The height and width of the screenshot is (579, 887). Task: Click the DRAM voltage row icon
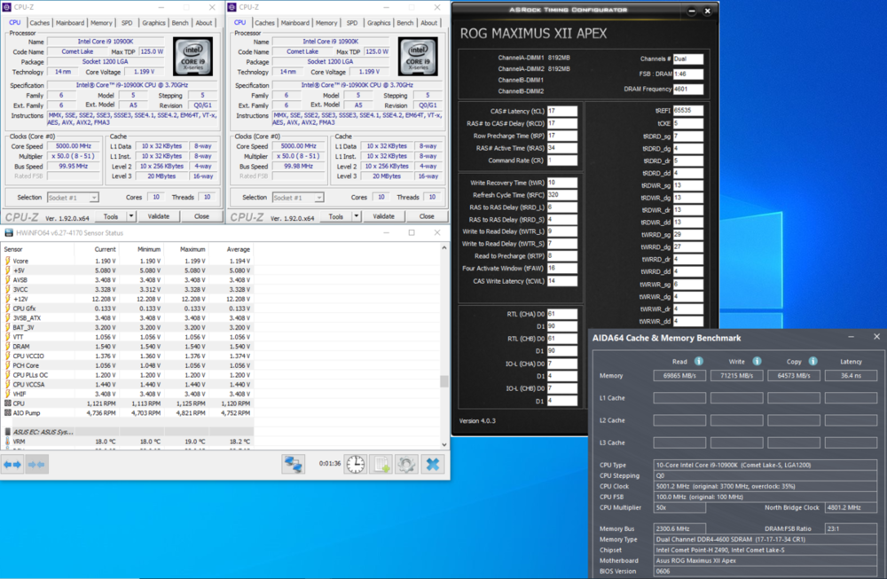pos(7,346)
